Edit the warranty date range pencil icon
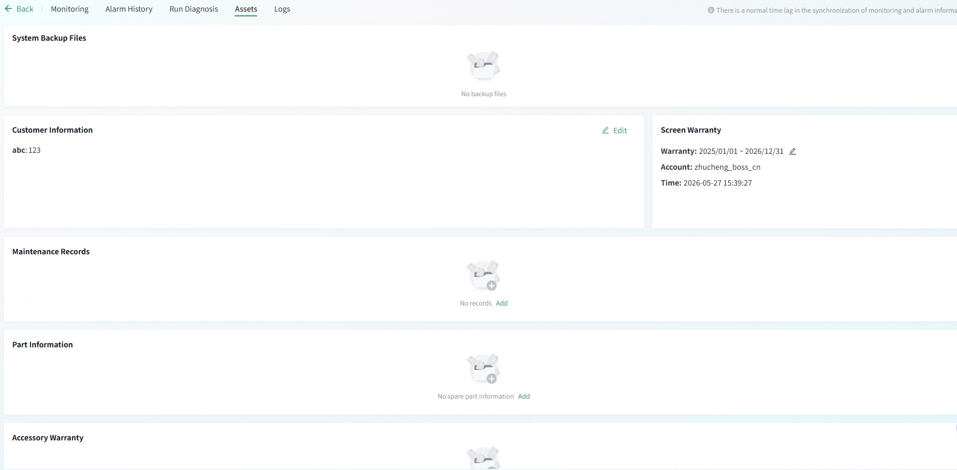The height and width of the screenshot is (470, 957). pyautogui.click(x=793, y=151)
